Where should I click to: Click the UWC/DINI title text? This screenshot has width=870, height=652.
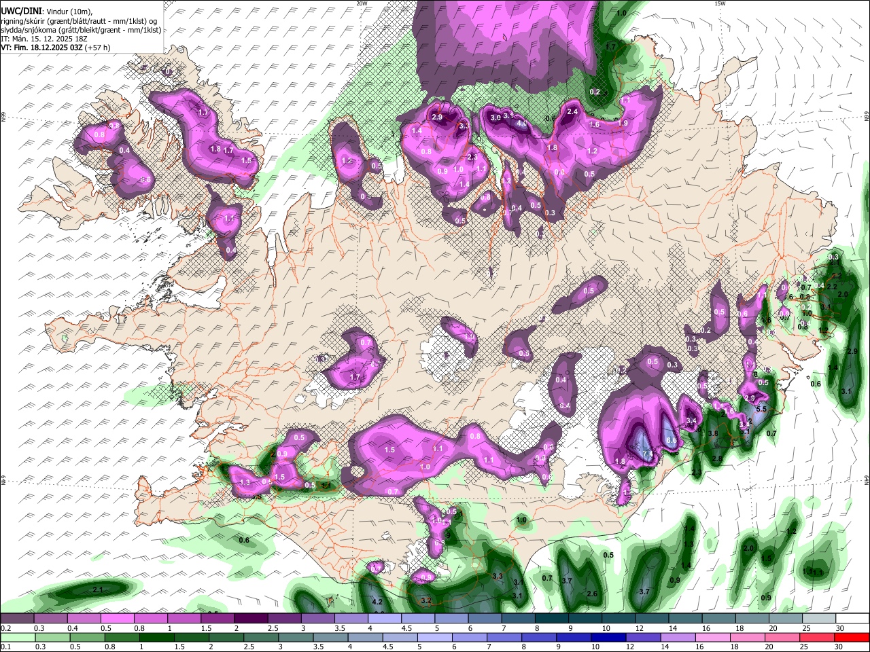[x=20, y=12]
